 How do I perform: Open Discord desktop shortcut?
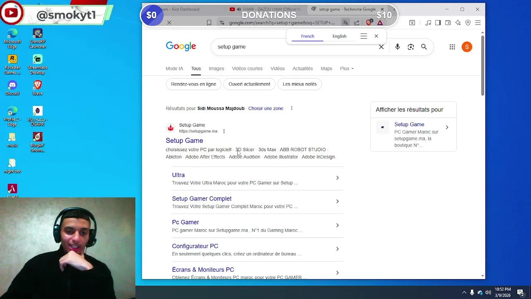pyautogui.click(x=12, y=88)
